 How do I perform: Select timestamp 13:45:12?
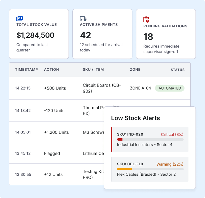(23, 153)
